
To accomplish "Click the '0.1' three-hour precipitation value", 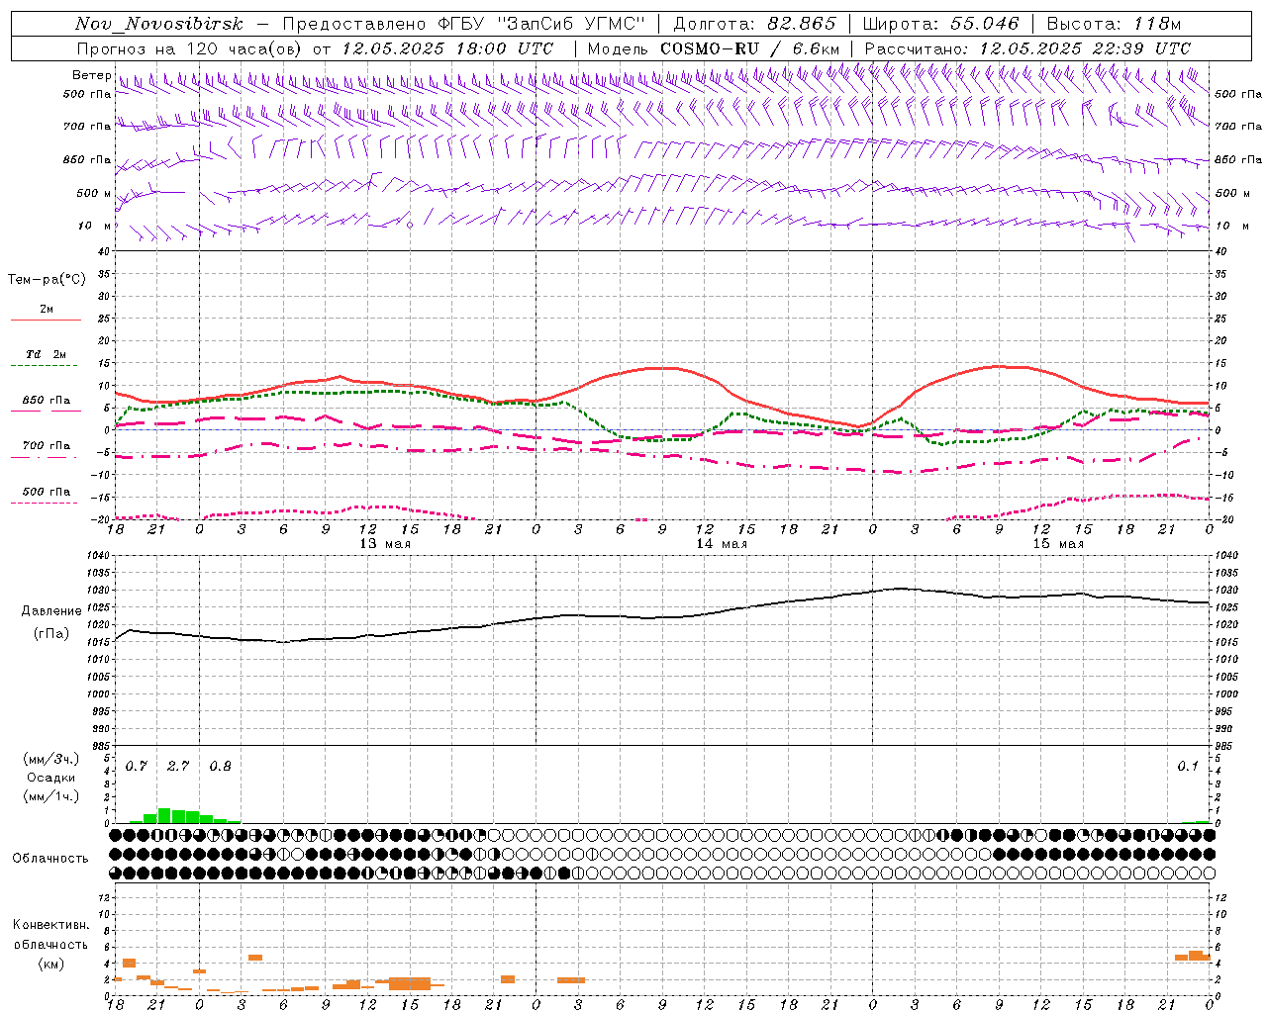I will (1188, 767).
